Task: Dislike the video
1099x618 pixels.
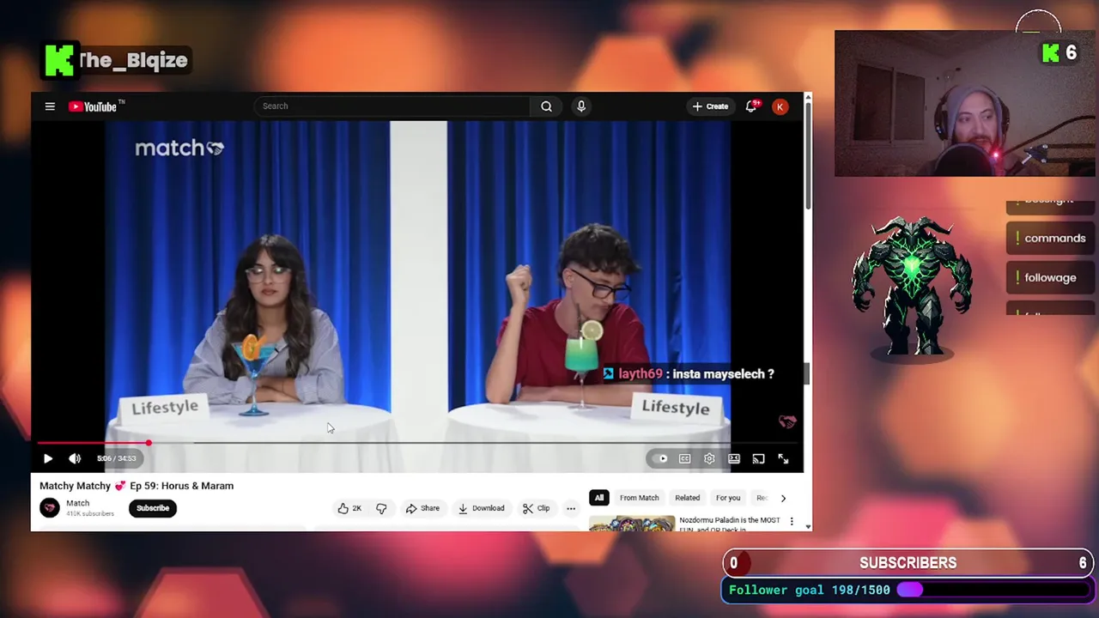Action: [x=381, y=508]
